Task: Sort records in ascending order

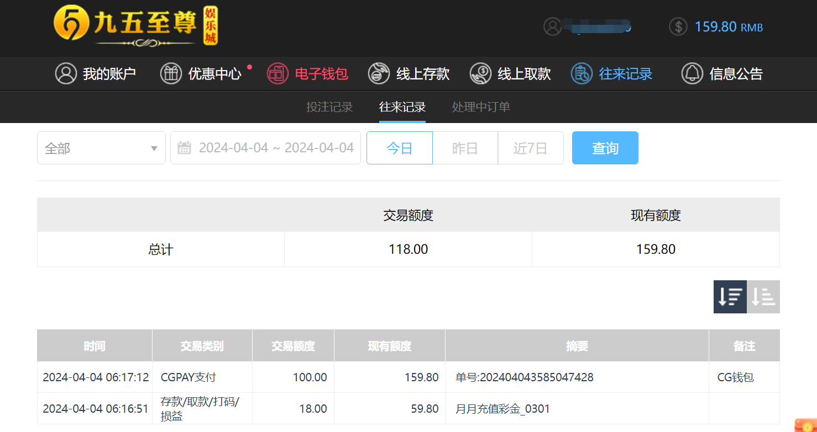Action: click(x=763, y=297)
